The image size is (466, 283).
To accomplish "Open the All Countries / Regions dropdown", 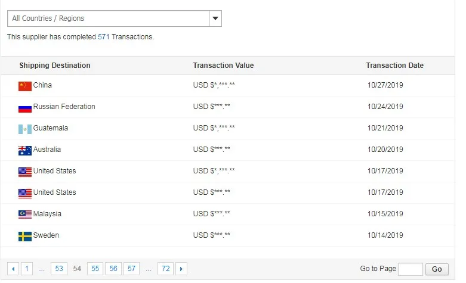I will [x=108, y=18].
